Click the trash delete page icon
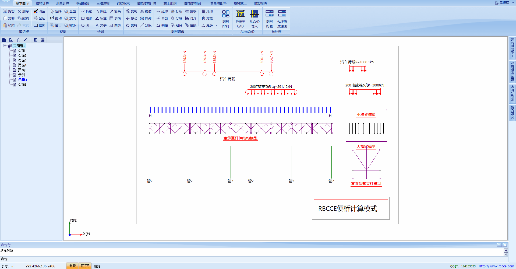Image resolution: width=516 pixels, height=269 pixels. click(x=19, y=40)
